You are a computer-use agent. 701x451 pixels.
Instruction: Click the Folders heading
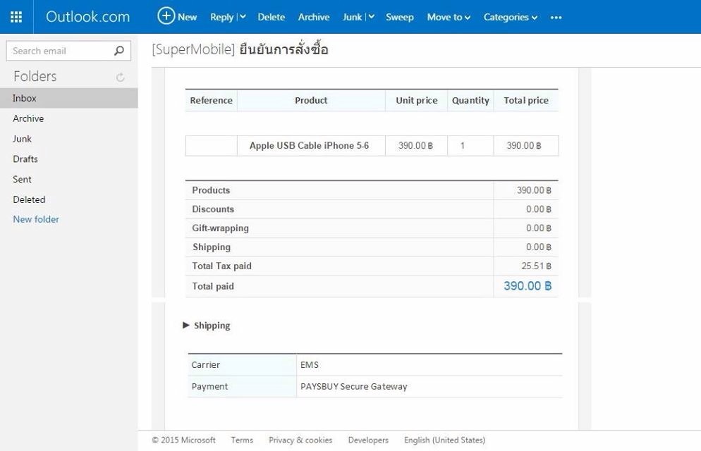(35, 76)
